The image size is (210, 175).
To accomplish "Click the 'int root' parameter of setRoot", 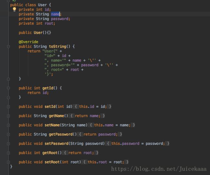I will click(70, 162).
